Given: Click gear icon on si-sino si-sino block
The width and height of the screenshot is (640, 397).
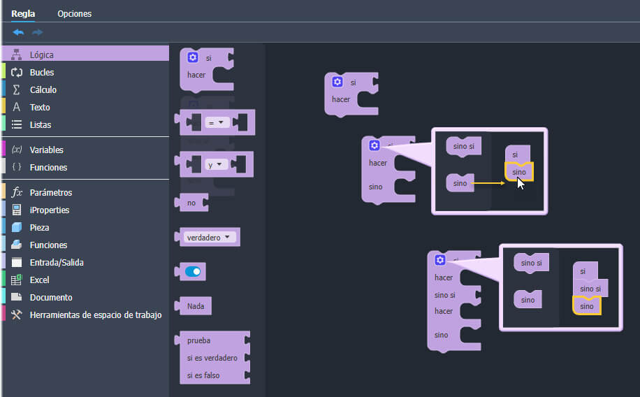Looking at the screenshot, I should click(x=440, y=260).
